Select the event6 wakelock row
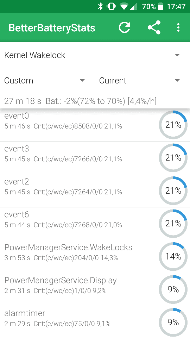Image resolution: width=190 pixels, height=338 pixels. (x=95, y=224)
